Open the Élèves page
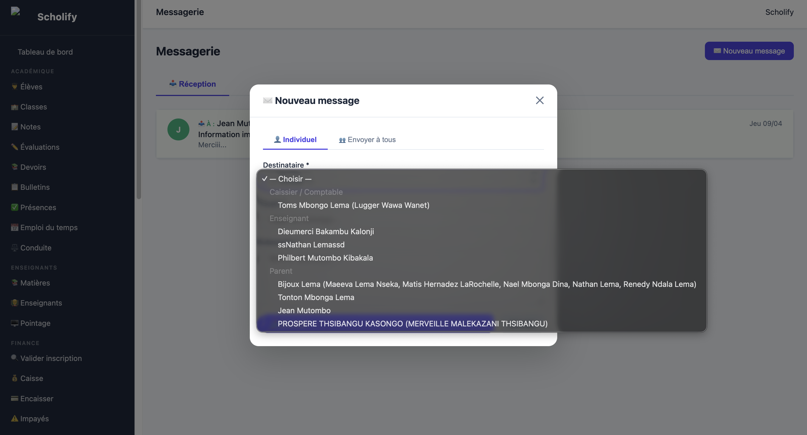The width and height of the screenshot is (807, 435). coord(31,87)
